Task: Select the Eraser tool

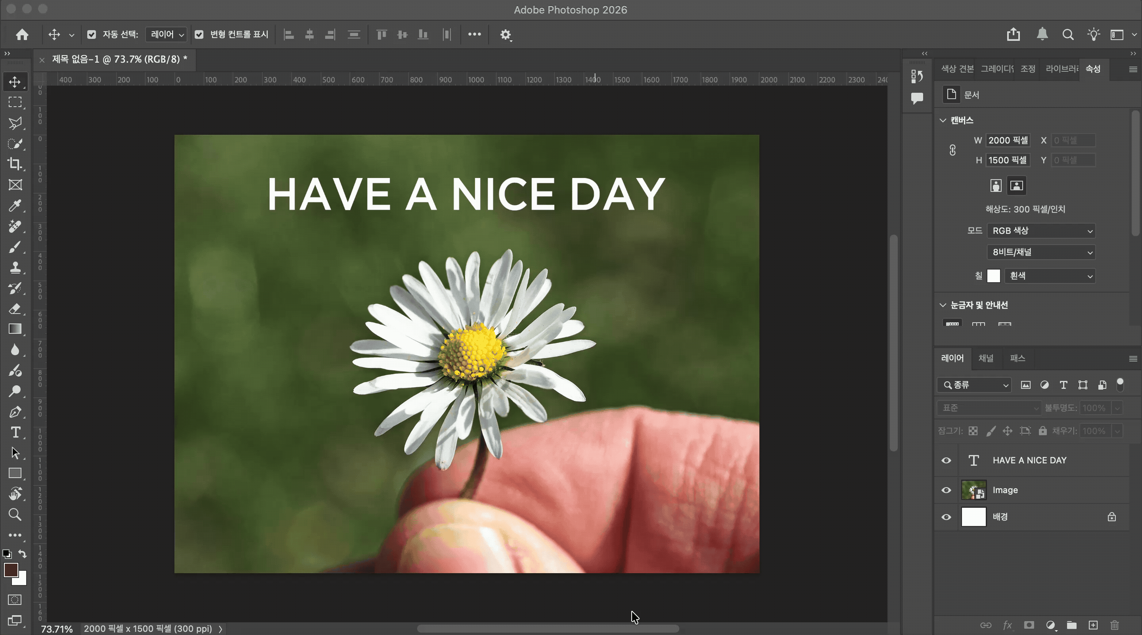Action: pos(15,308)
